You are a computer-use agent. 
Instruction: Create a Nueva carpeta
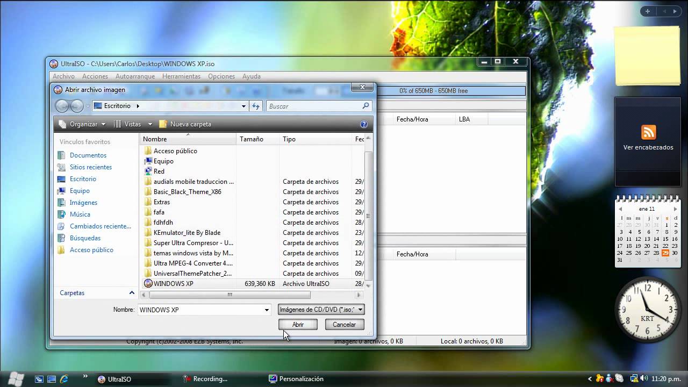tap(185, 124)
